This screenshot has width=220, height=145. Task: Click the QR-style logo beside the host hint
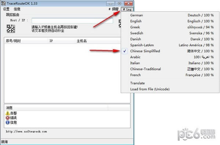[11, 29]
